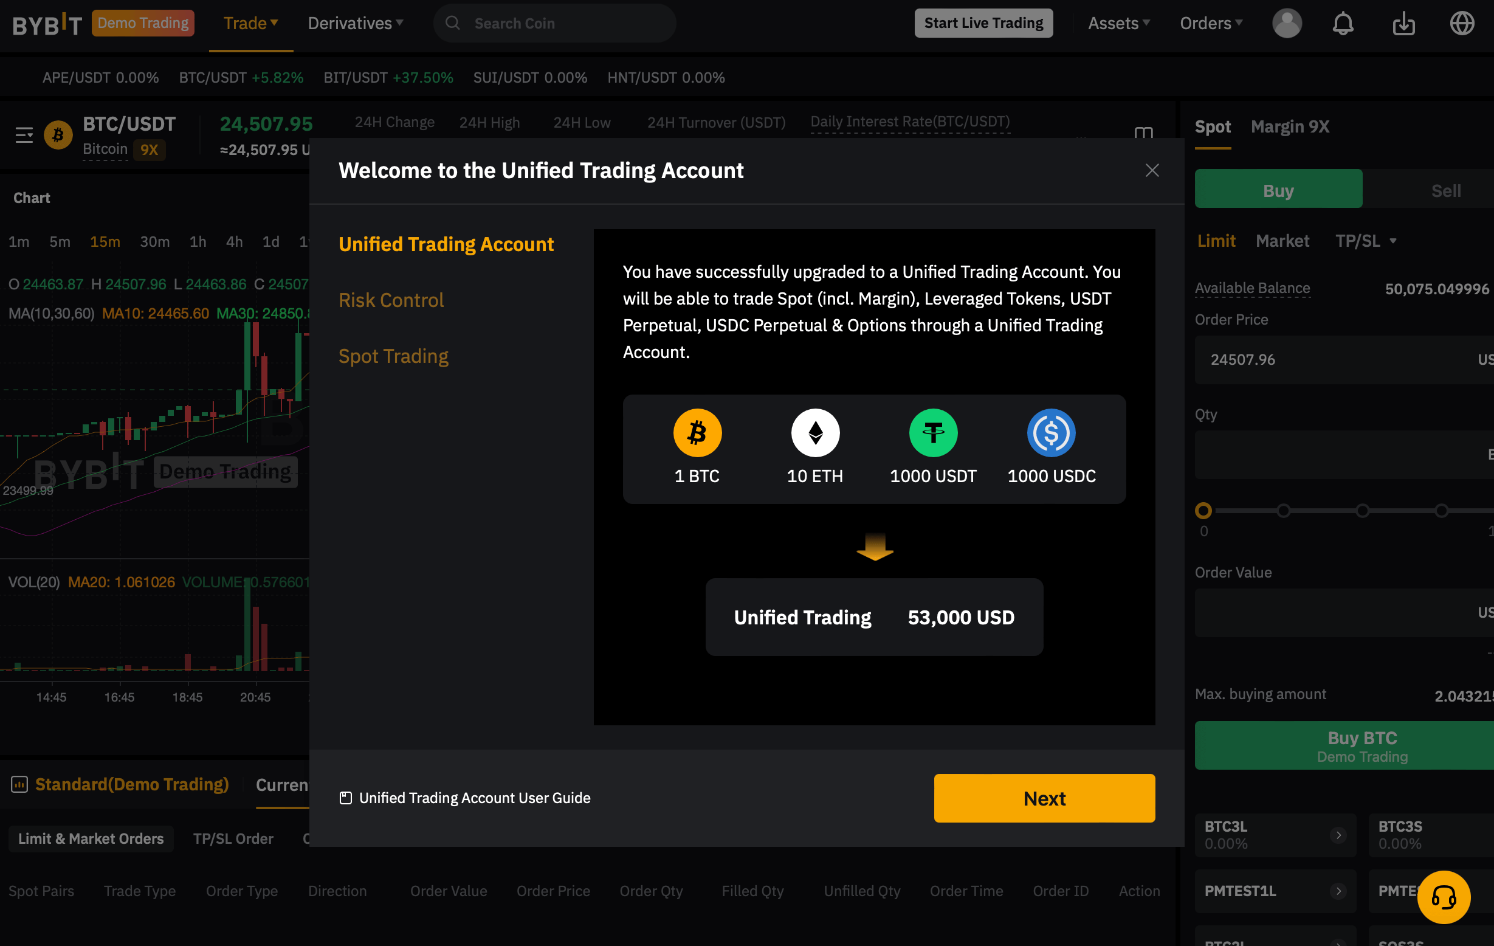Click the USDC icon in demo assets

(x=1050, y=432)
